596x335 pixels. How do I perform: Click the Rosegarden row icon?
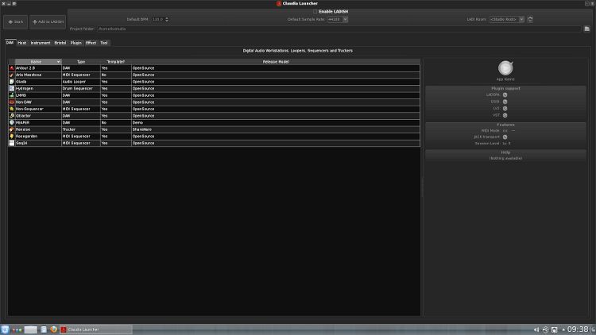[12, 137]
